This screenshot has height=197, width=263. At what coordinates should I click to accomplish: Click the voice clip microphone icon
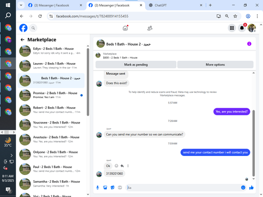98,188
